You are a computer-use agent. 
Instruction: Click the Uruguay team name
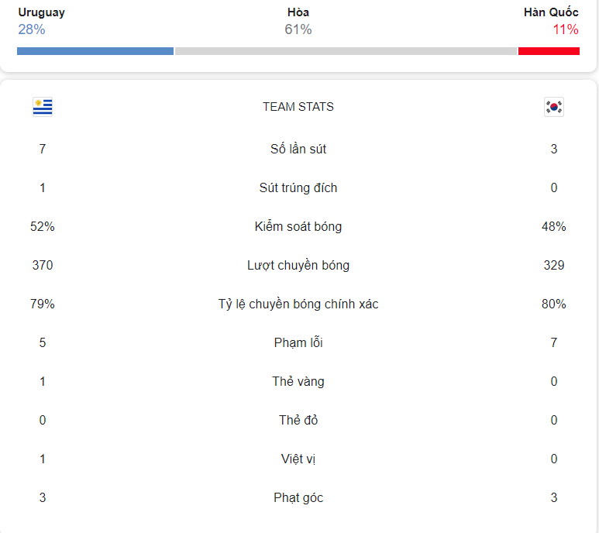pos(41,12)
